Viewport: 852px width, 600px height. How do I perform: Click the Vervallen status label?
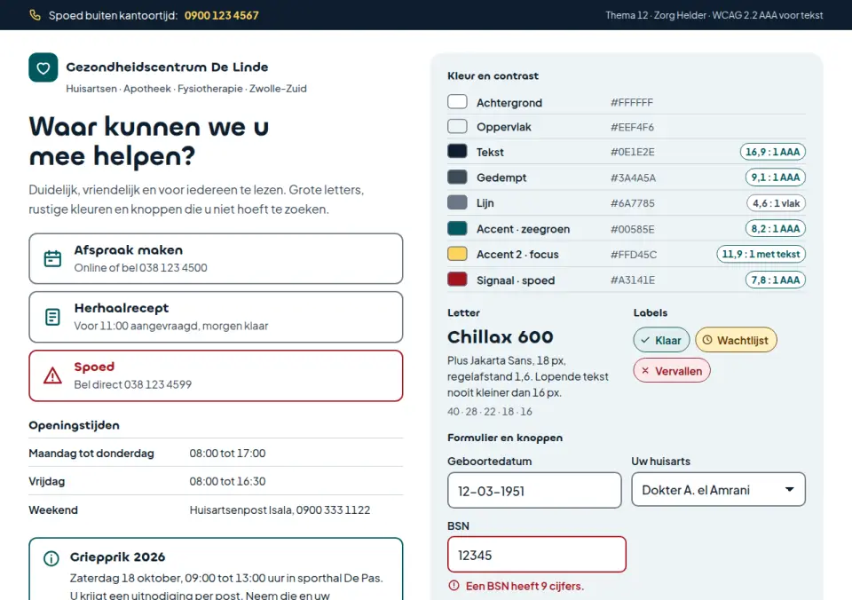[672, 371]
